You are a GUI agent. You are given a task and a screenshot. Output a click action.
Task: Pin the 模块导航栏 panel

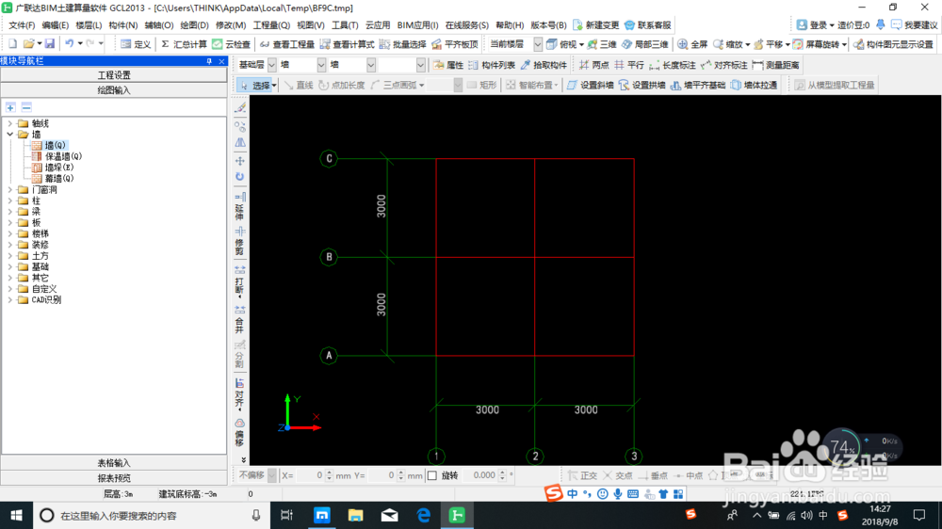pos(209,61)
